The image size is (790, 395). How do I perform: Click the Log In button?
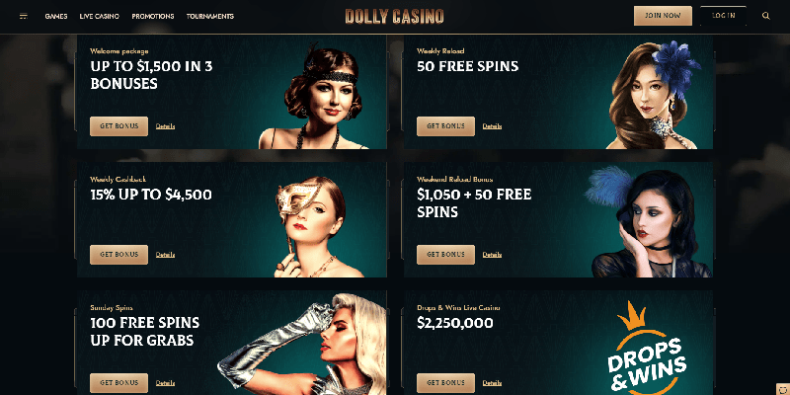pyautogui.click(x=724, y=16)
